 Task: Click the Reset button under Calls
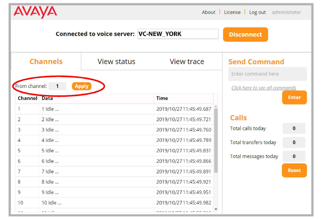[294, 170]
